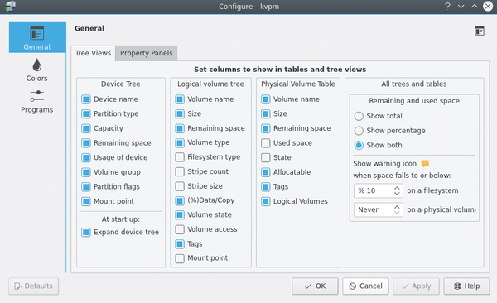Click the General page header icon at right
The image size is (497, 303).
pyautogui.click(x=480, y=31)
